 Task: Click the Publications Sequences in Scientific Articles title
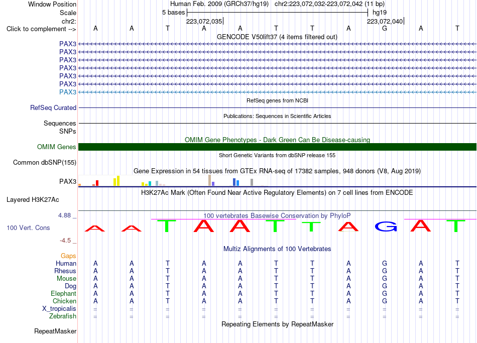pyautogui.click(x=277, y=116)
